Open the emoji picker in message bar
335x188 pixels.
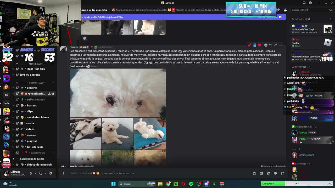tap(275, 173)
